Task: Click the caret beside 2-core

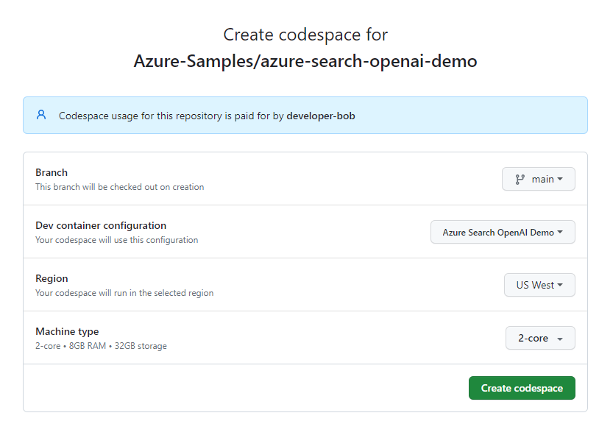Action: [x=561, y=338]
